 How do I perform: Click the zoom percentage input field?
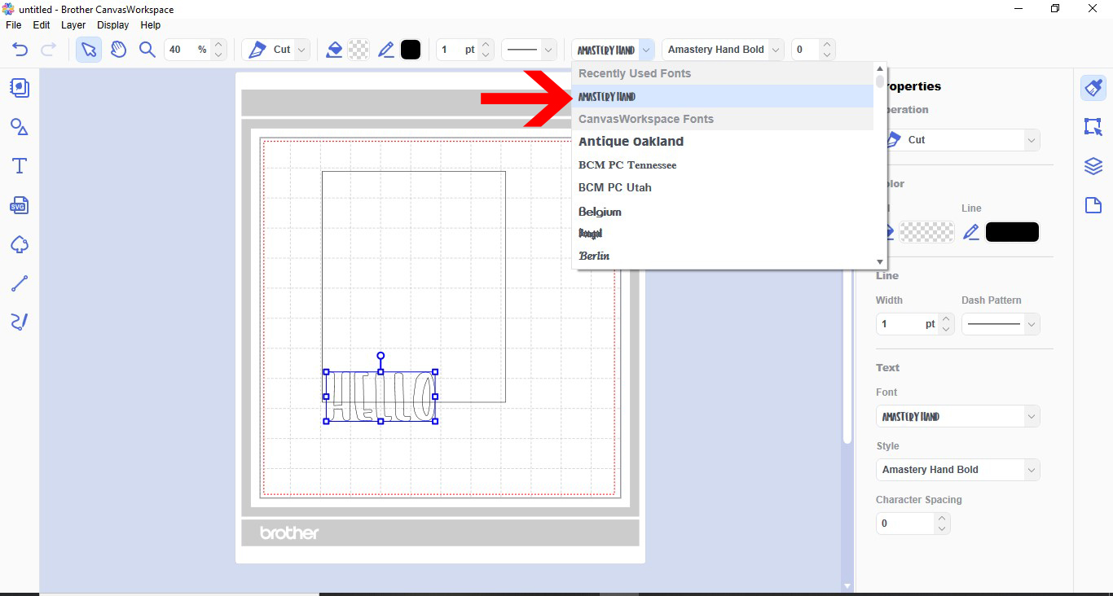coord(187,50)
